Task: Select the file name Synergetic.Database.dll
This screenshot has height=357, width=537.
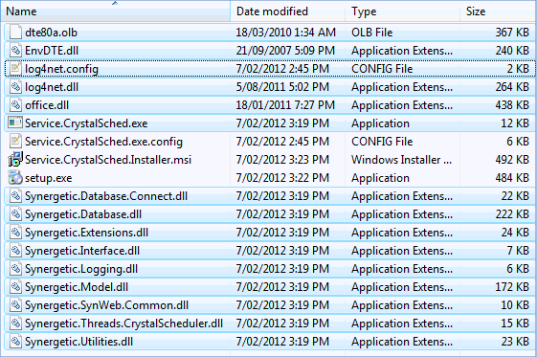Action: [x=83, y=214]
